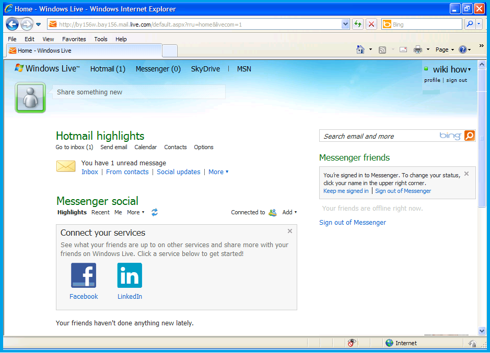Open the Help menu

[x=121, y=39]
